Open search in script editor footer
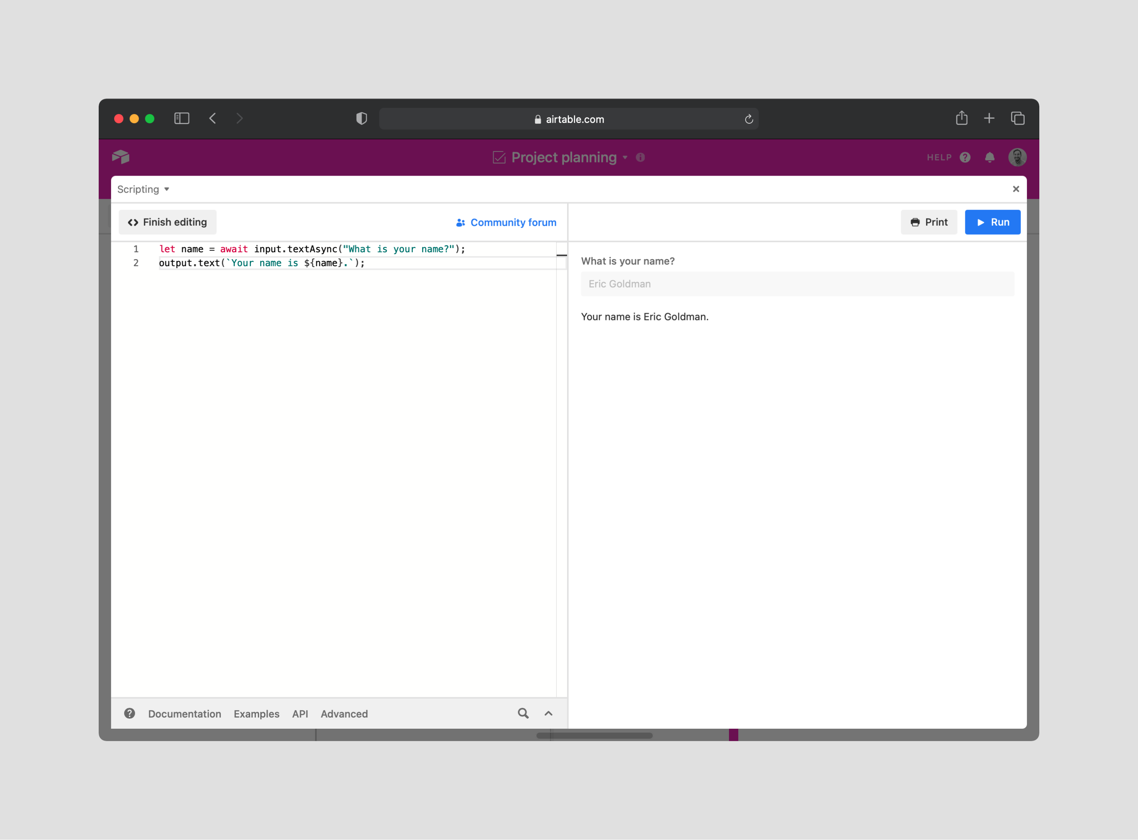This screenshot has height=840, width=1138. point(523,713)
